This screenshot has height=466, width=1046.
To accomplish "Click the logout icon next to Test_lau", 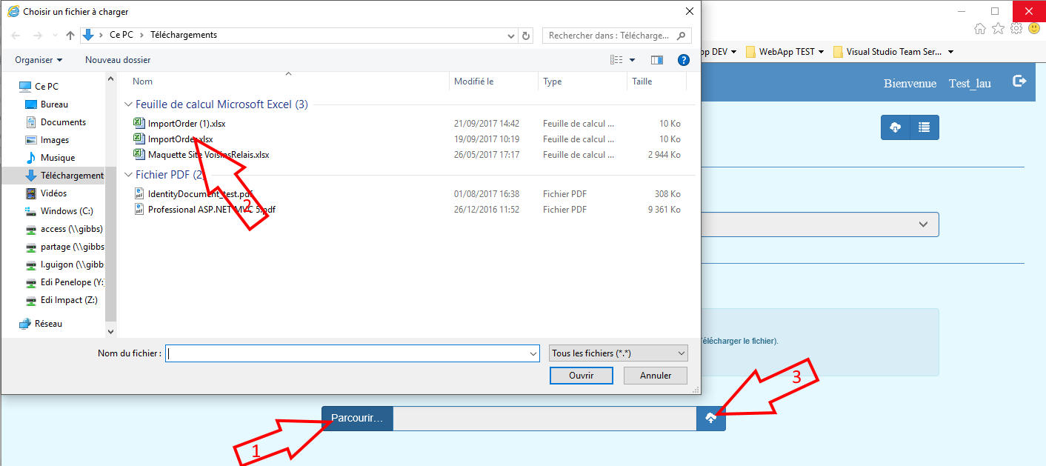I will (1019, 81).
